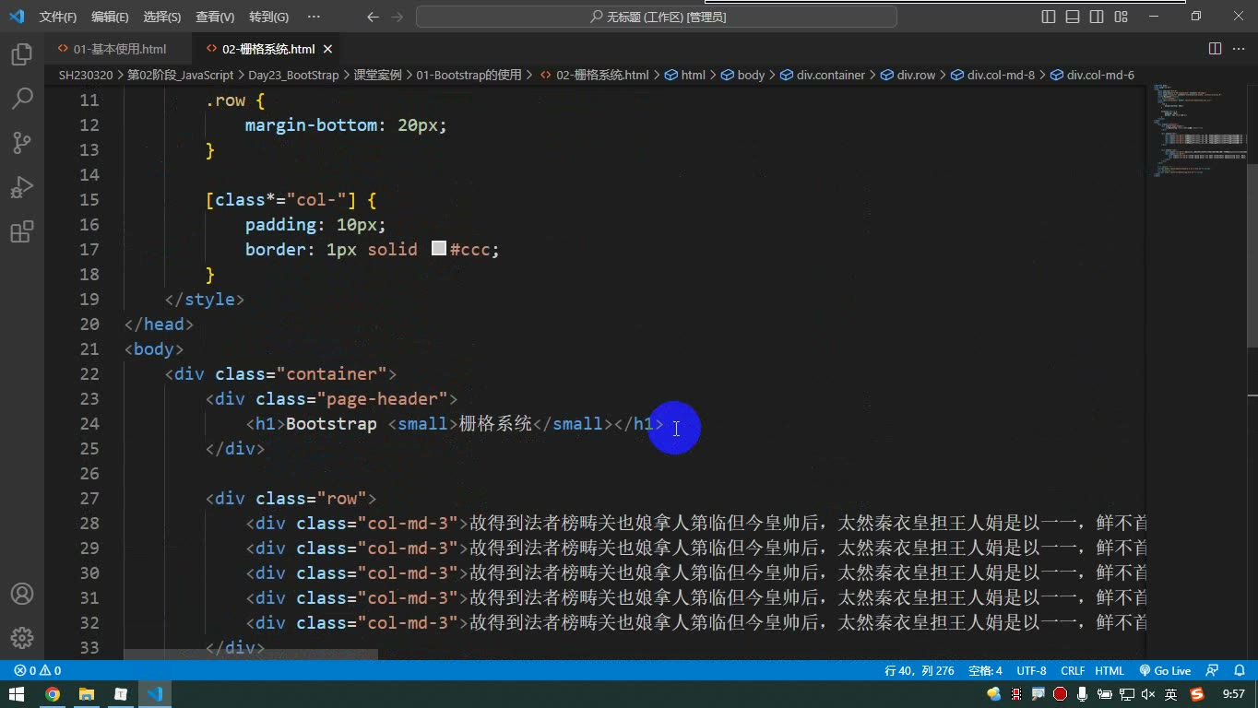Open the Source Control view

click(21, 143)
